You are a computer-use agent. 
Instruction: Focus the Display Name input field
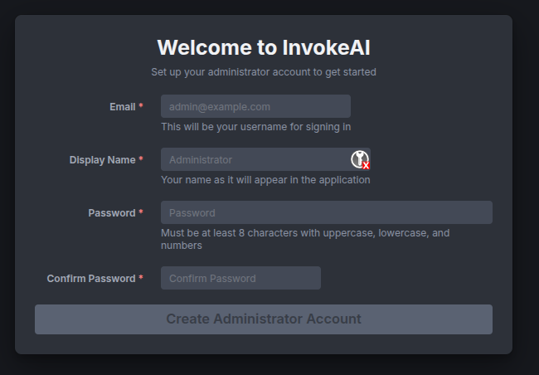[x=265, y=159]
